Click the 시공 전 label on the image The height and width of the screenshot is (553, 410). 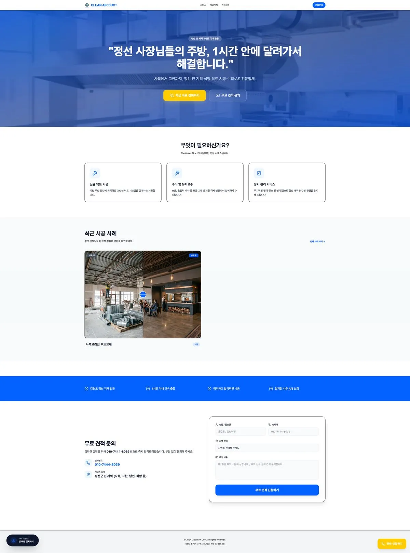pyautogui.click(x=92, y=255)
